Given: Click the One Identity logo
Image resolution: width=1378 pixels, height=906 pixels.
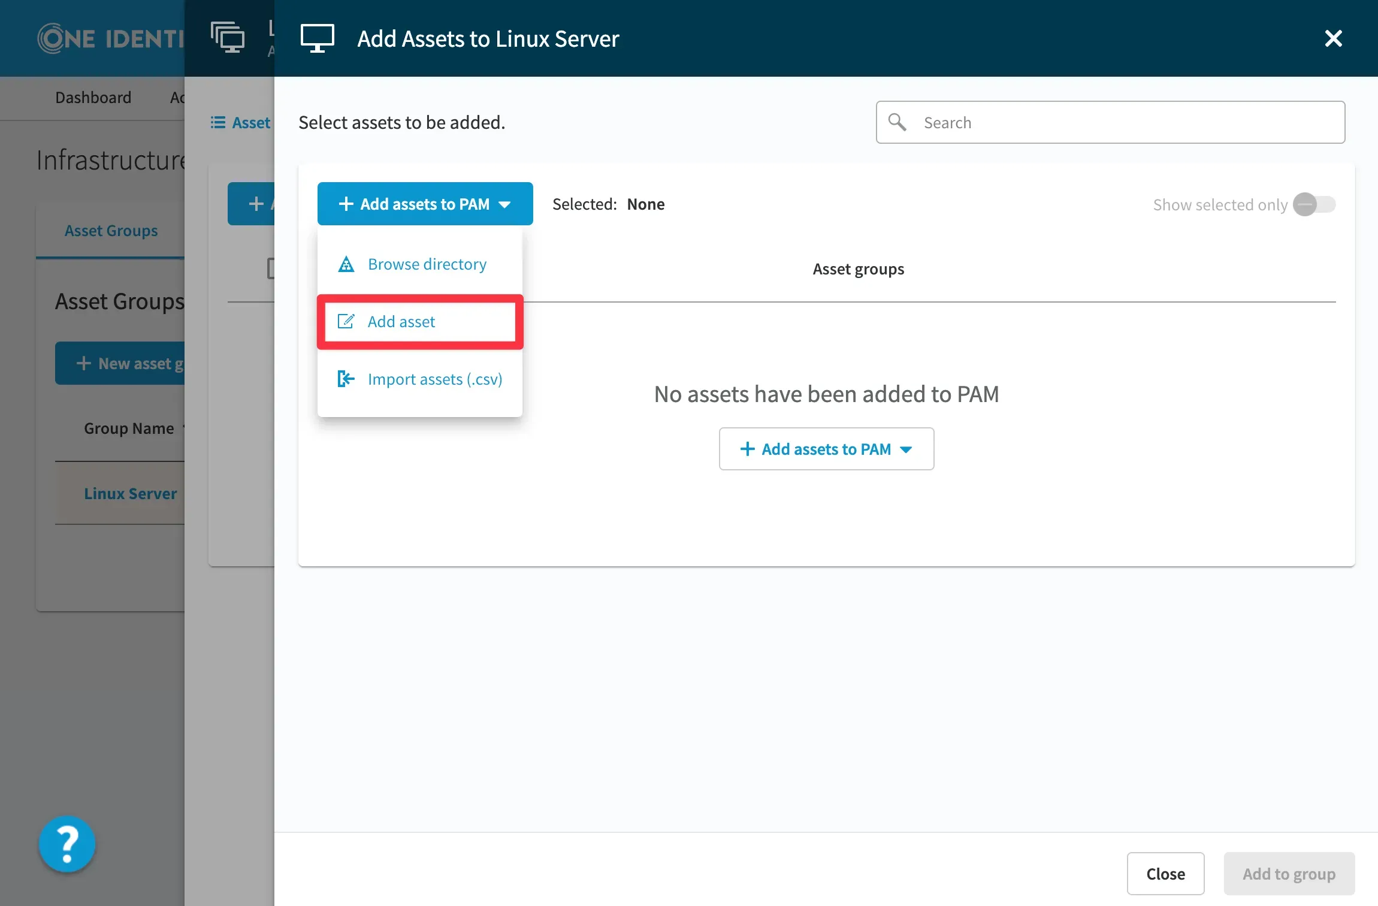Looking at the screenshot, I should click(111, 38).
